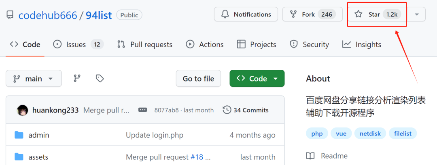Expand the green Code dropdown button

(x=257, y=79)
